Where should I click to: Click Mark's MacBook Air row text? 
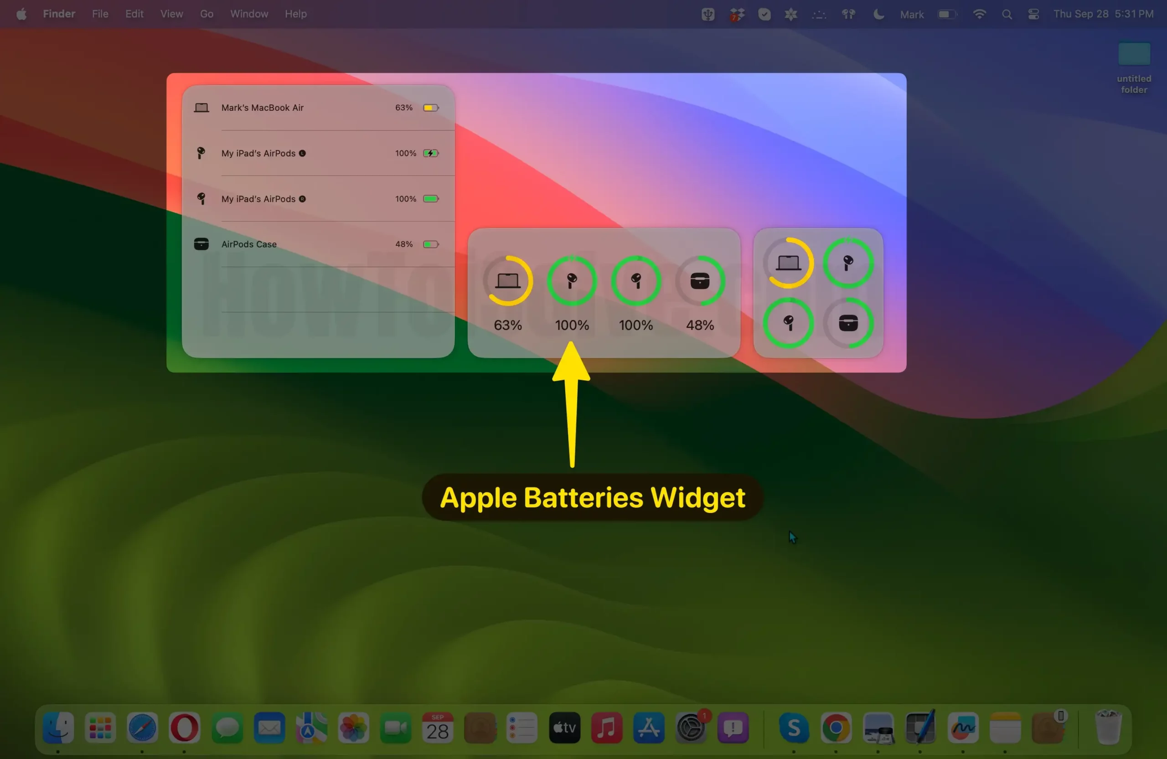tap(262, 108)
